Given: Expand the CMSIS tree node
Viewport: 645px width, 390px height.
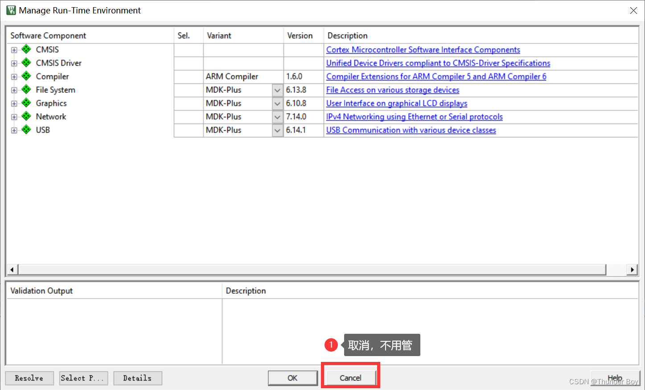Looking at the screenshot, I should 14,50.
